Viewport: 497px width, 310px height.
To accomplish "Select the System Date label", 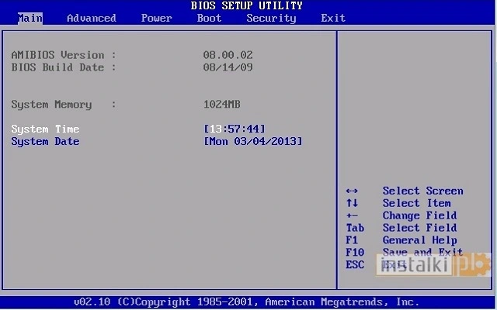I will click(45, 141).
